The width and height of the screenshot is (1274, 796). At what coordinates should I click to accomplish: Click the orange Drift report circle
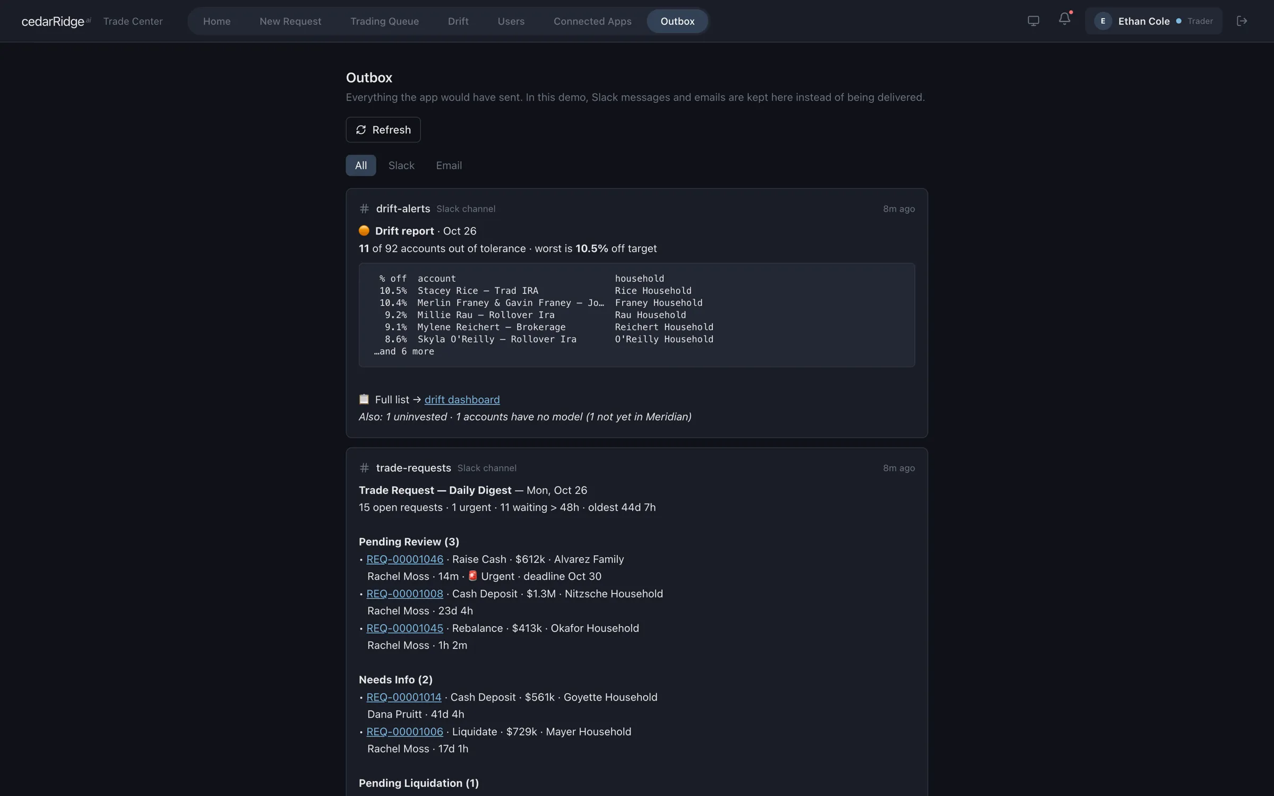click(364, 231)
